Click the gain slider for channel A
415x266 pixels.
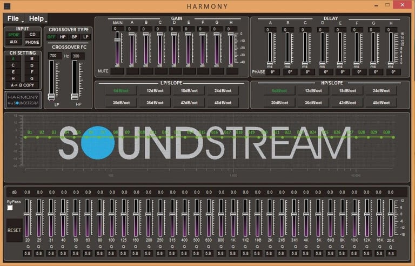tap(131, 49)
